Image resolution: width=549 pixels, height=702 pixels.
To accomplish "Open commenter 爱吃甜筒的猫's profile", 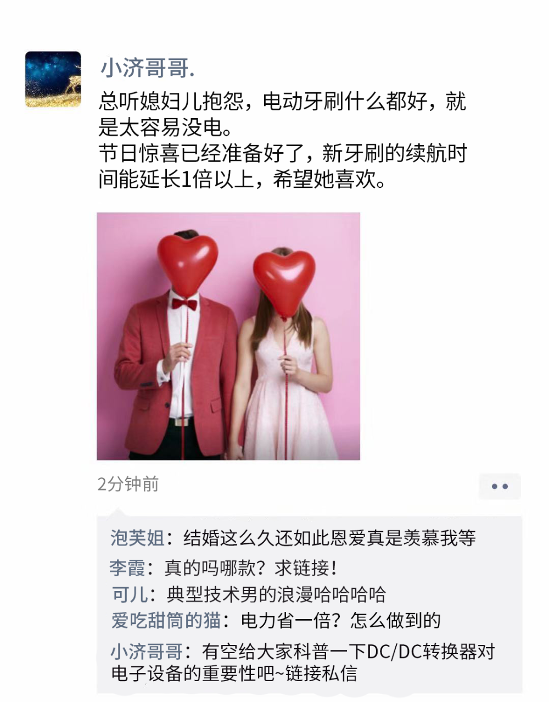I will click(x=166, y=621).
